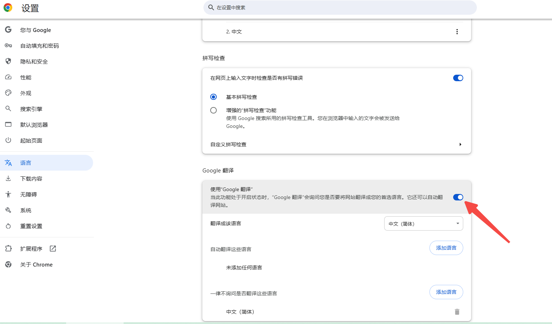The width and height of the screenshot is (552, 324).
Task: Open the 翻译成该语言 dropdown showing 中文（简体）
Action: (424, 223)
